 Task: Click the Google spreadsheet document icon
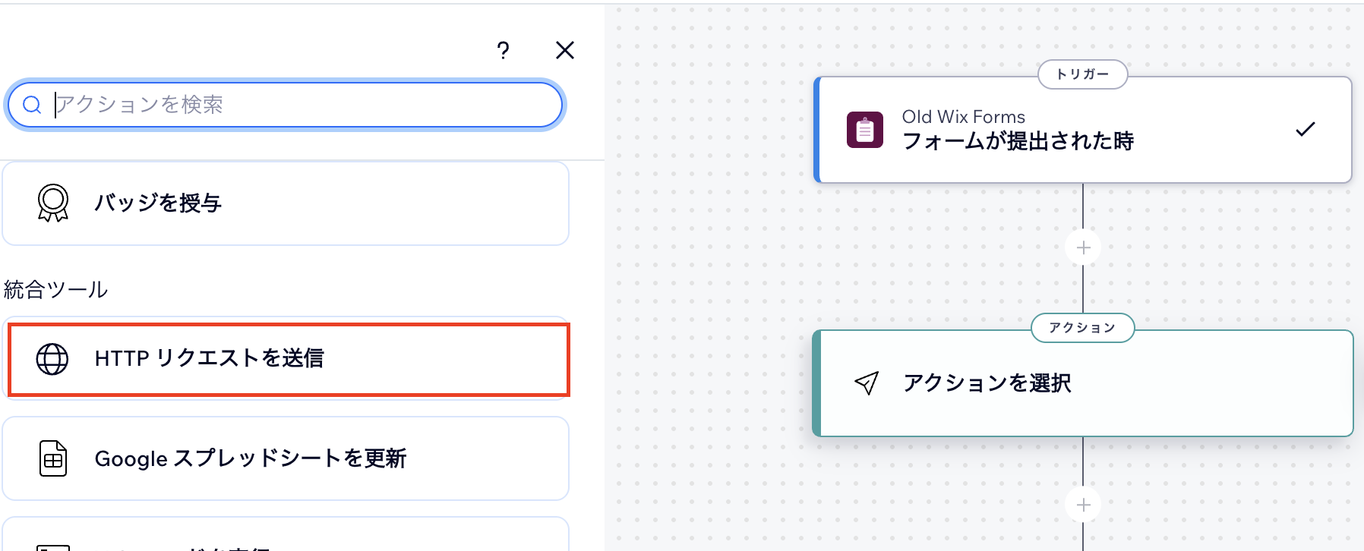pyautogui.click(x=53, y=458)
